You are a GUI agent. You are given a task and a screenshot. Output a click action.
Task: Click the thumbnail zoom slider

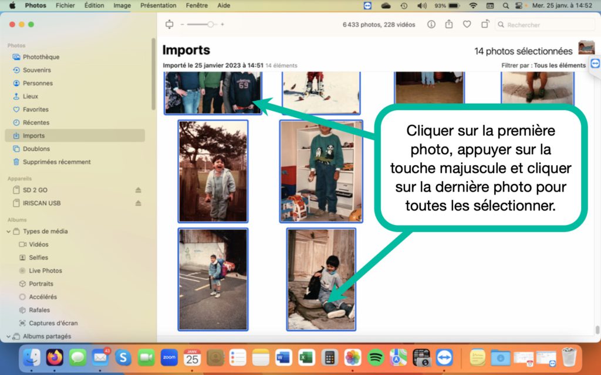click(202, 25)
